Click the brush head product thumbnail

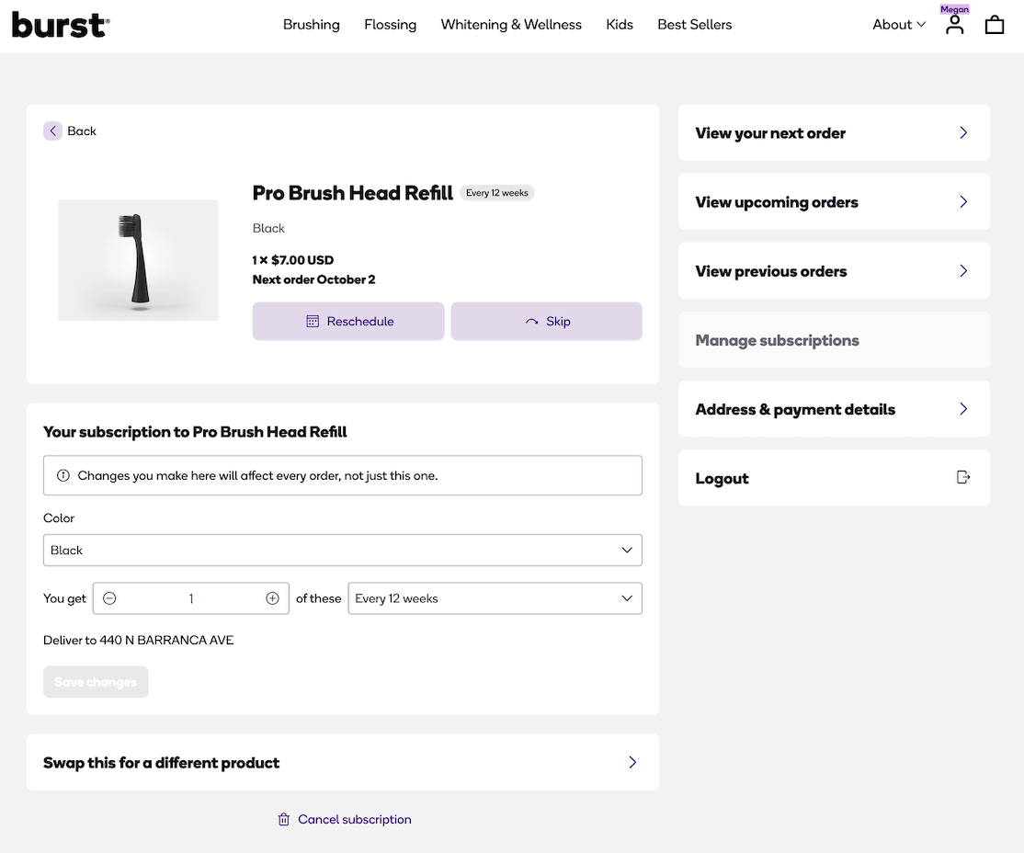139,260
